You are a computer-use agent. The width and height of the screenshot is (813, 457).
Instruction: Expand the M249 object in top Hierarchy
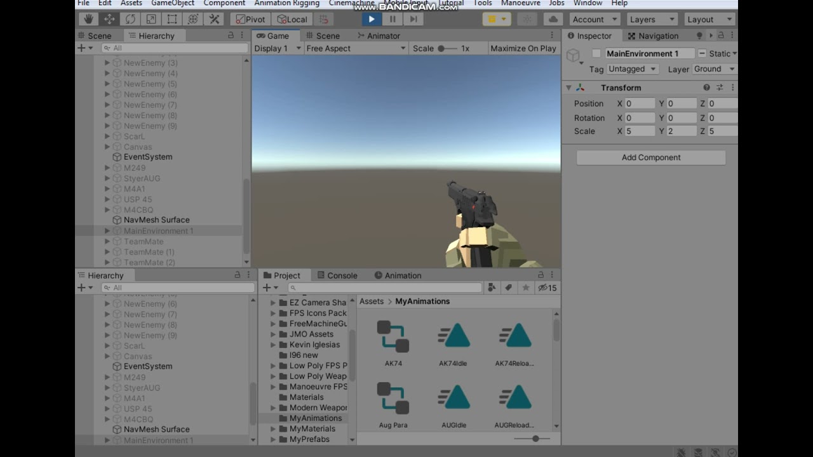(x=107, y=168)
